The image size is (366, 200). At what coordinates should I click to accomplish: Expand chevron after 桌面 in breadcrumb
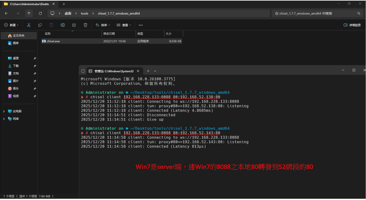(76, 13)
